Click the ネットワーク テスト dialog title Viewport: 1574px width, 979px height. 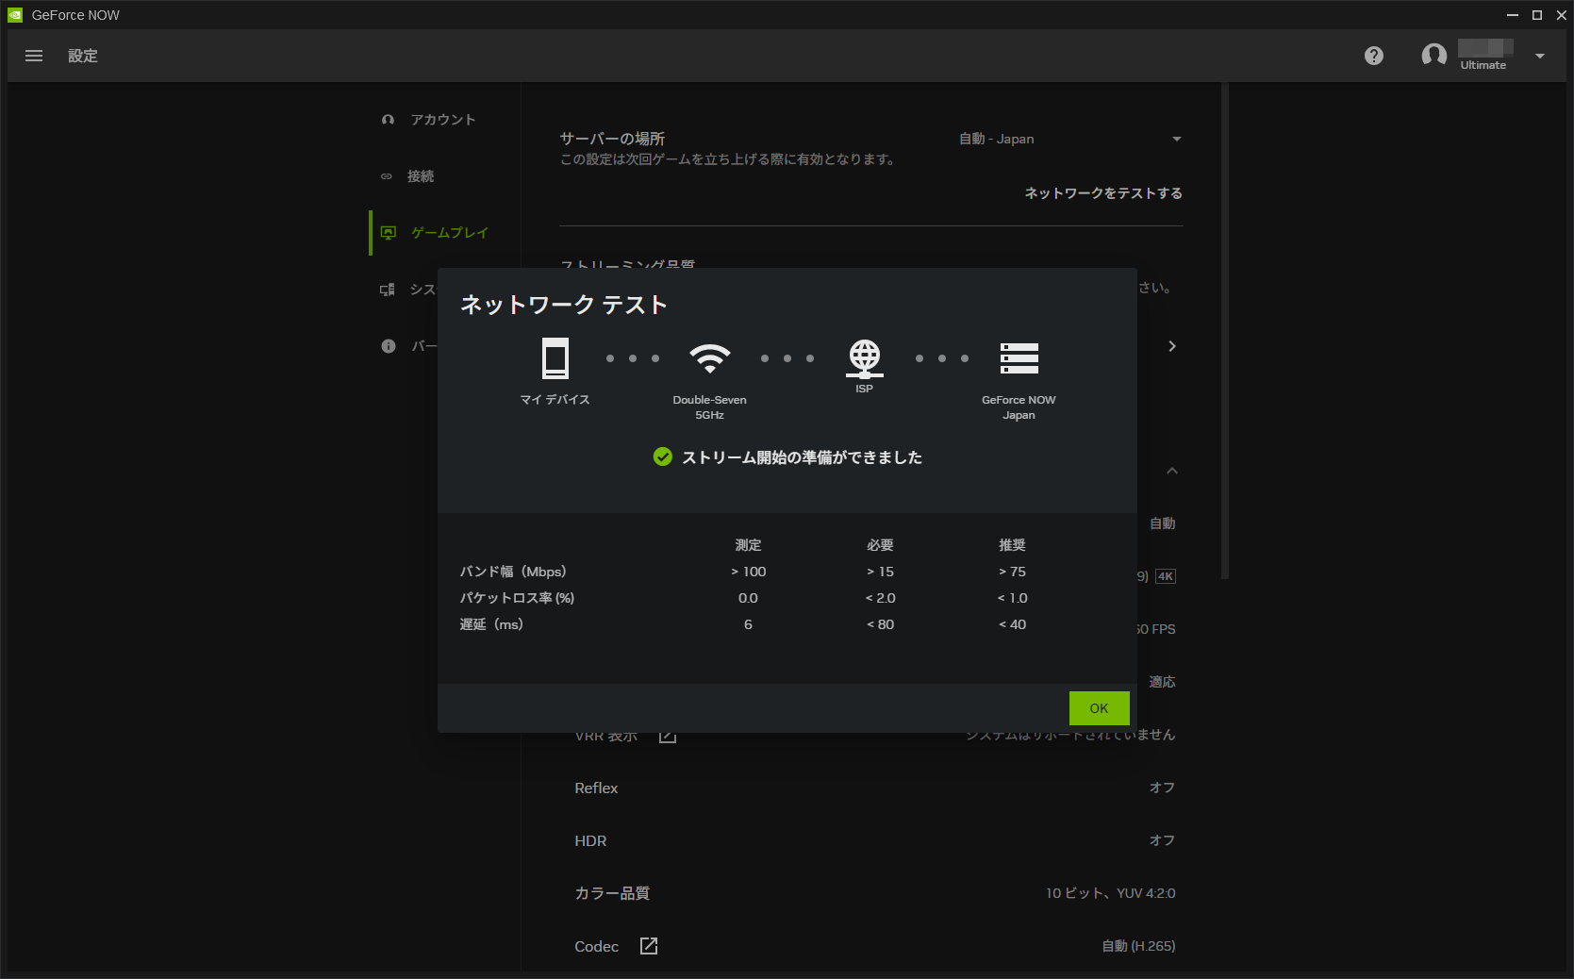coord(564,305)
